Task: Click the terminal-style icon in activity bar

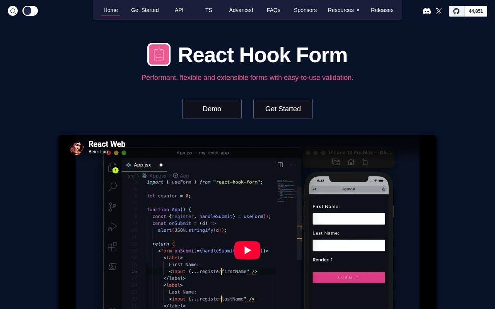Action: [x=113, y=267]
